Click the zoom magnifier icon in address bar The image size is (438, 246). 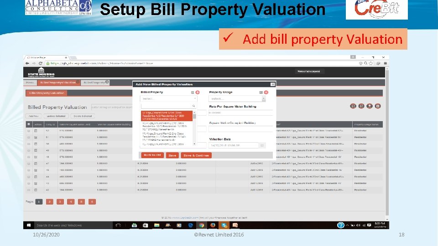pyautogui.click(x=365, y=63)
